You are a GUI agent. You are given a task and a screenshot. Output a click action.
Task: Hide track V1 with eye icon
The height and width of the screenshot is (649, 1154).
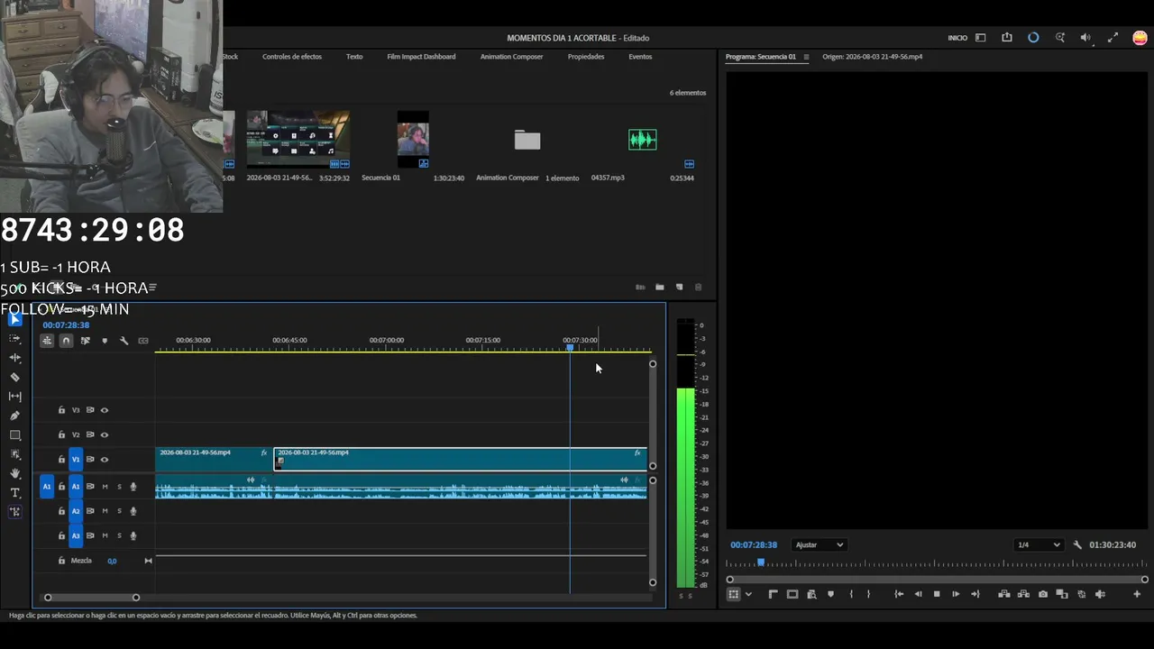click(x=105, y=460)
